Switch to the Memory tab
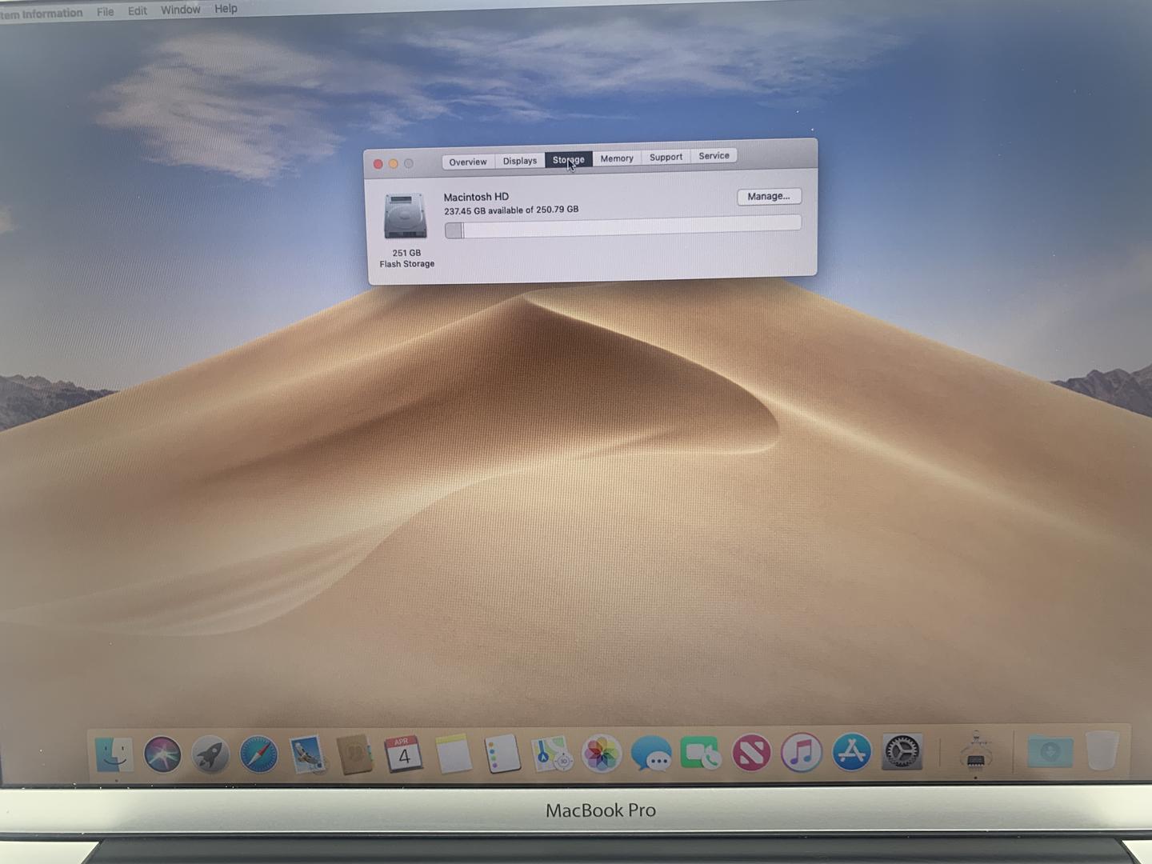The image size is (1152, 864). [x=617, y=158]
